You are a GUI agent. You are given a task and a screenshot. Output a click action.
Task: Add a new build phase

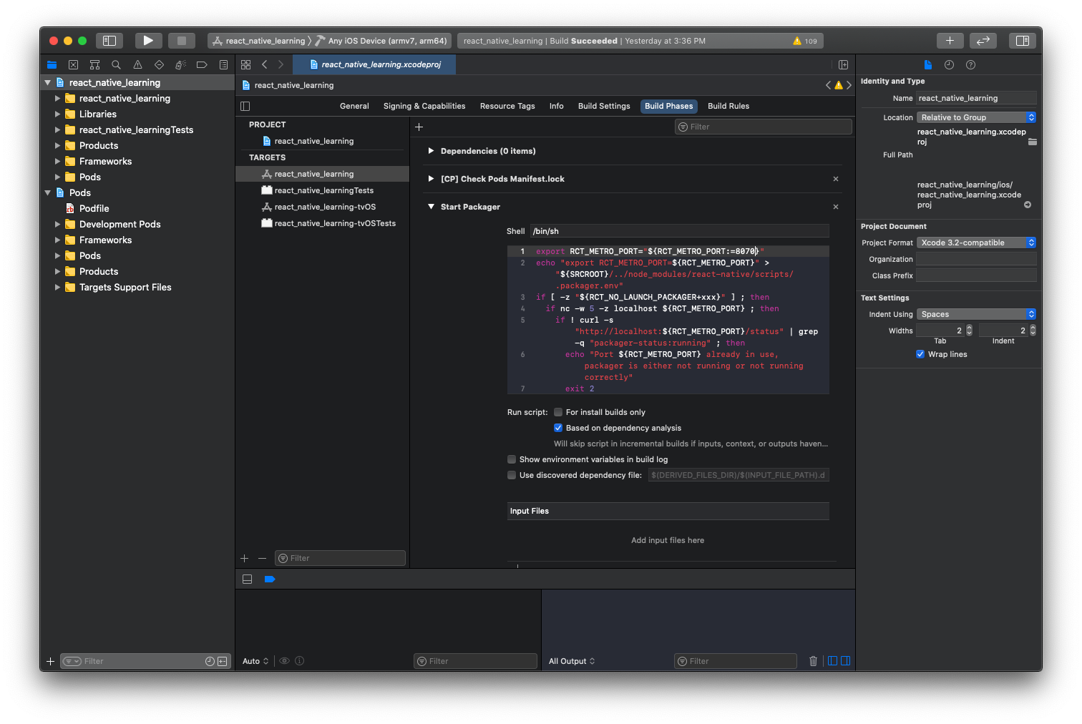click(419, 127)
